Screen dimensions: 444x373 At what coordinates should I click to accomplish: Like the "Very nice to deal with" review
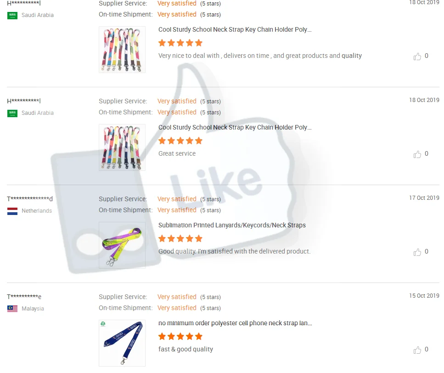tap(417, 57)
